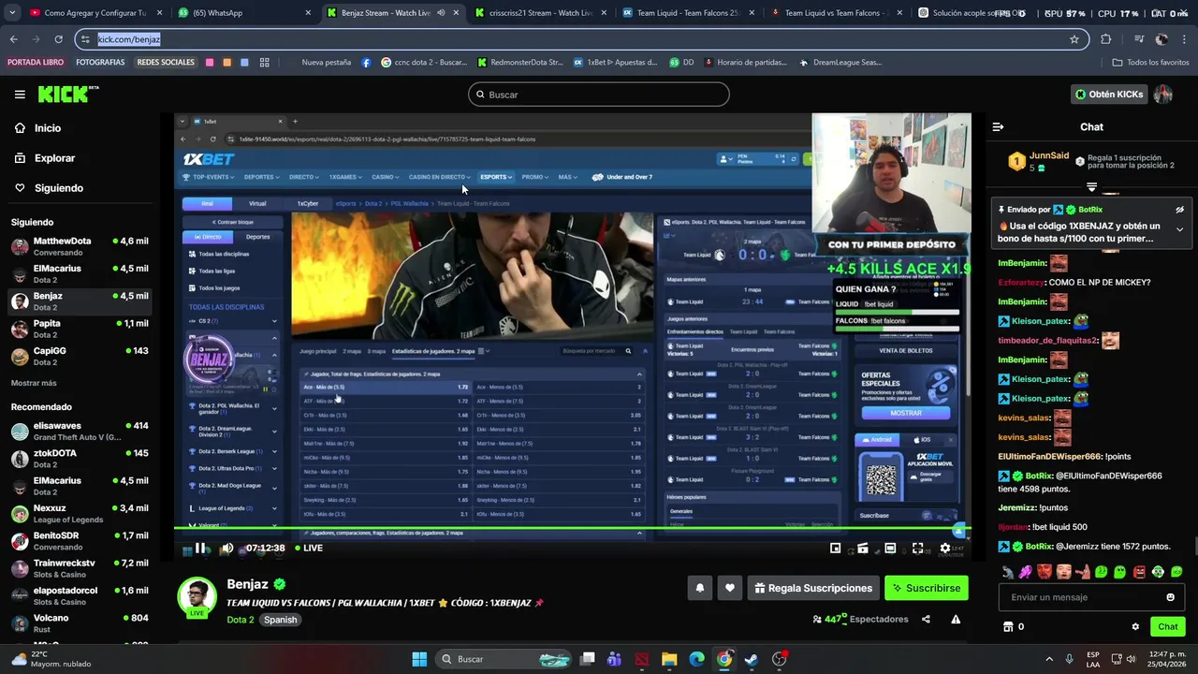This screenshot has width=1198, height=674.
Task: Open Chrome extensions puzzle icon
Action: [x=1106, y=39]
